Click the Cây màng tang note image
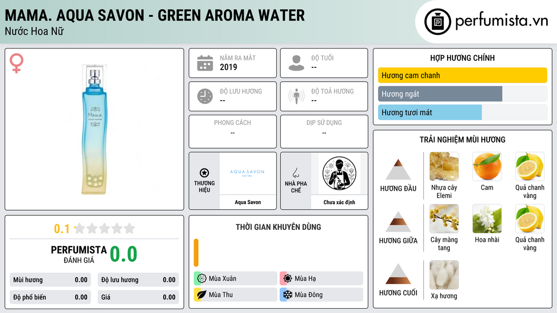The image size is (557, 313). pyautogui.click(x=444, y=218)
